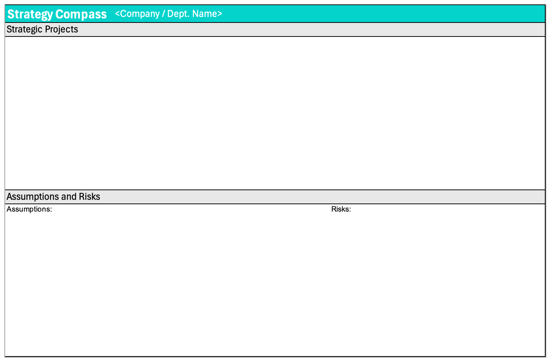Click inside the blank Strategic Projects area
Image resolution: width=550 pixels, height=362 pixels.
275,113
